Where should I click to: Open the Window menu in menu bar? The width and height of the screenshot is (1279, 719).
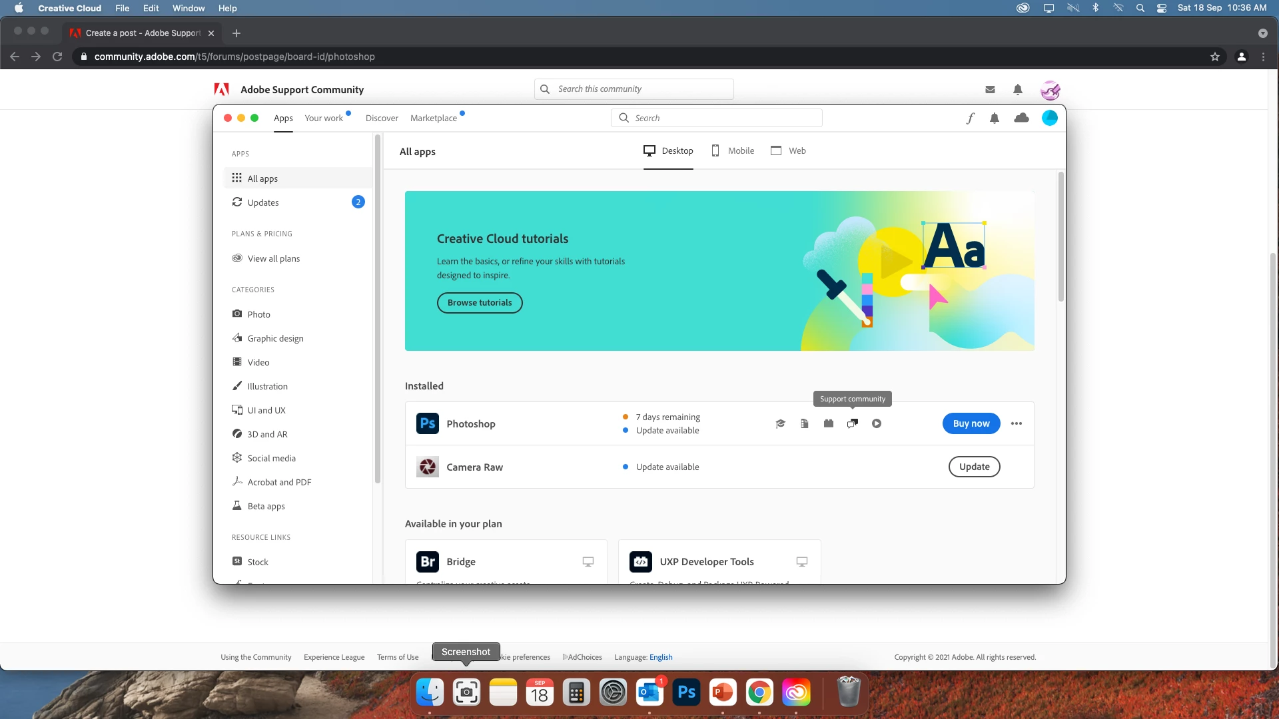tap(189, 8)
